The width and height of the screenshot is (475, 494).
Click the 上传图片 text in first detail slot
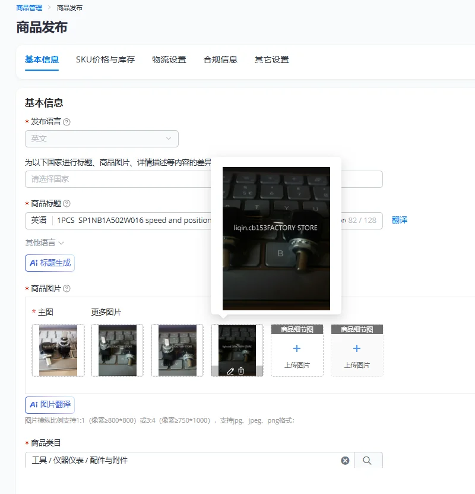[297, 365]
